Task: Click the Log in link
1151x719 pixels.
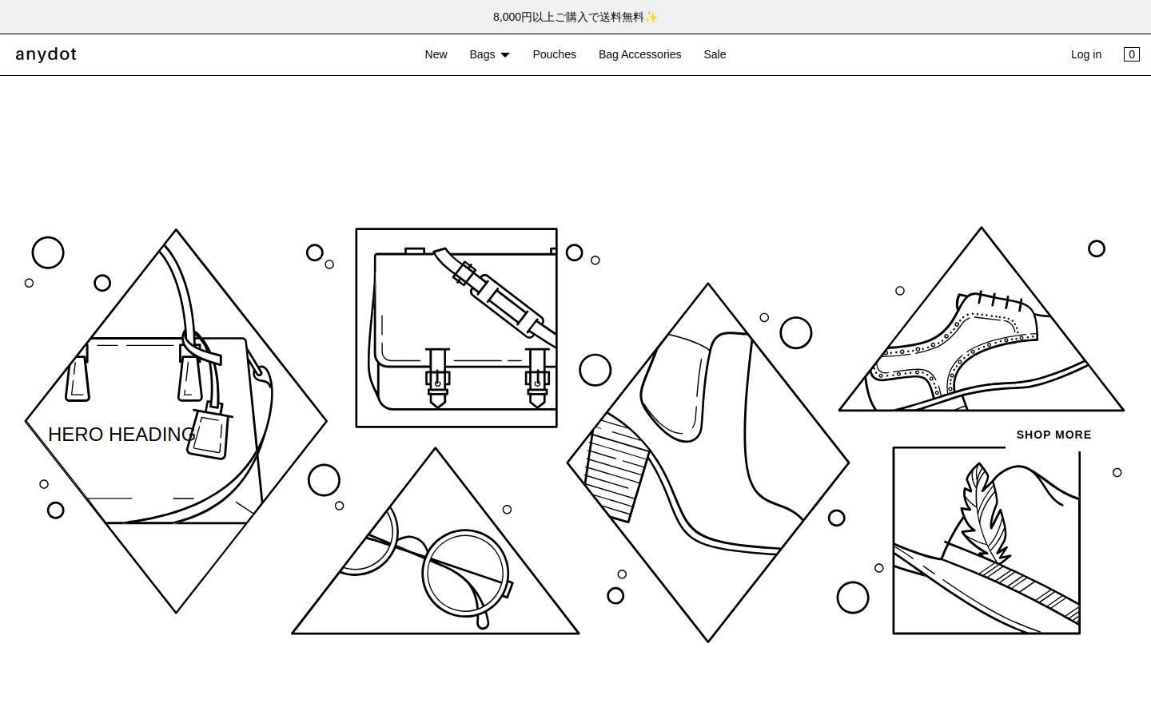Action: tap(1086, 54)
